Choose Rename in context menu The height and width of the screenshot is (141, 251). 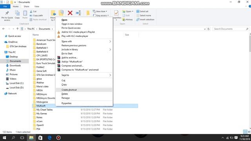[84, 98]
